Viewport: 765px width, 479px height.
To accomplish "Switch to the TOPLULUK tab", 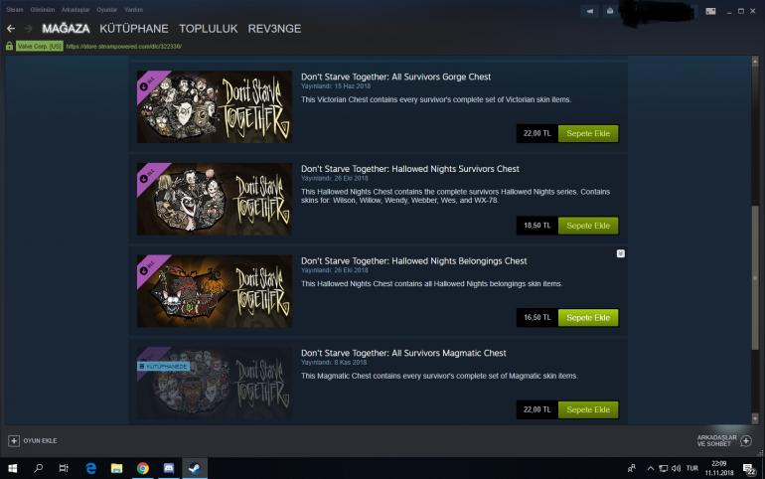I will coord(209,29).
